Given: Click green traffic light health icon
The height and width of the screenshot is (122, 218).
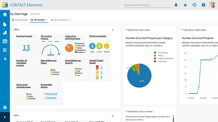Looking at the screenshot, I should click(97, 77).
